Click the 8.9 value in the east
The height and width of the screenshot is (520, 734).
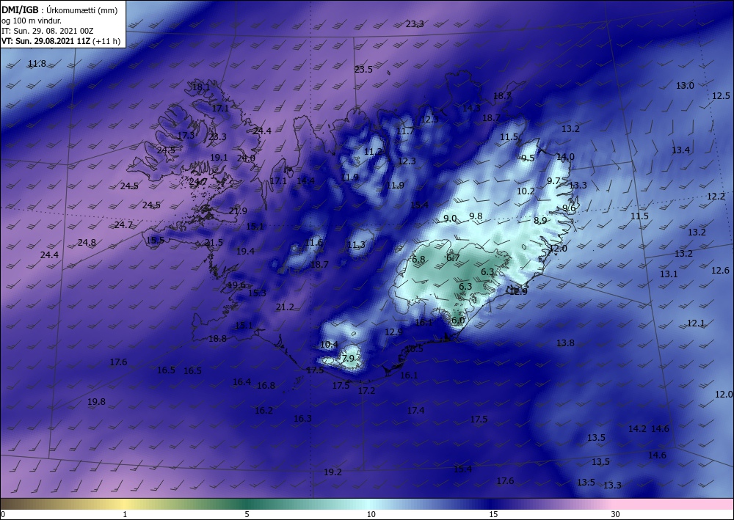pyautogui.click(x=540, y=220)
